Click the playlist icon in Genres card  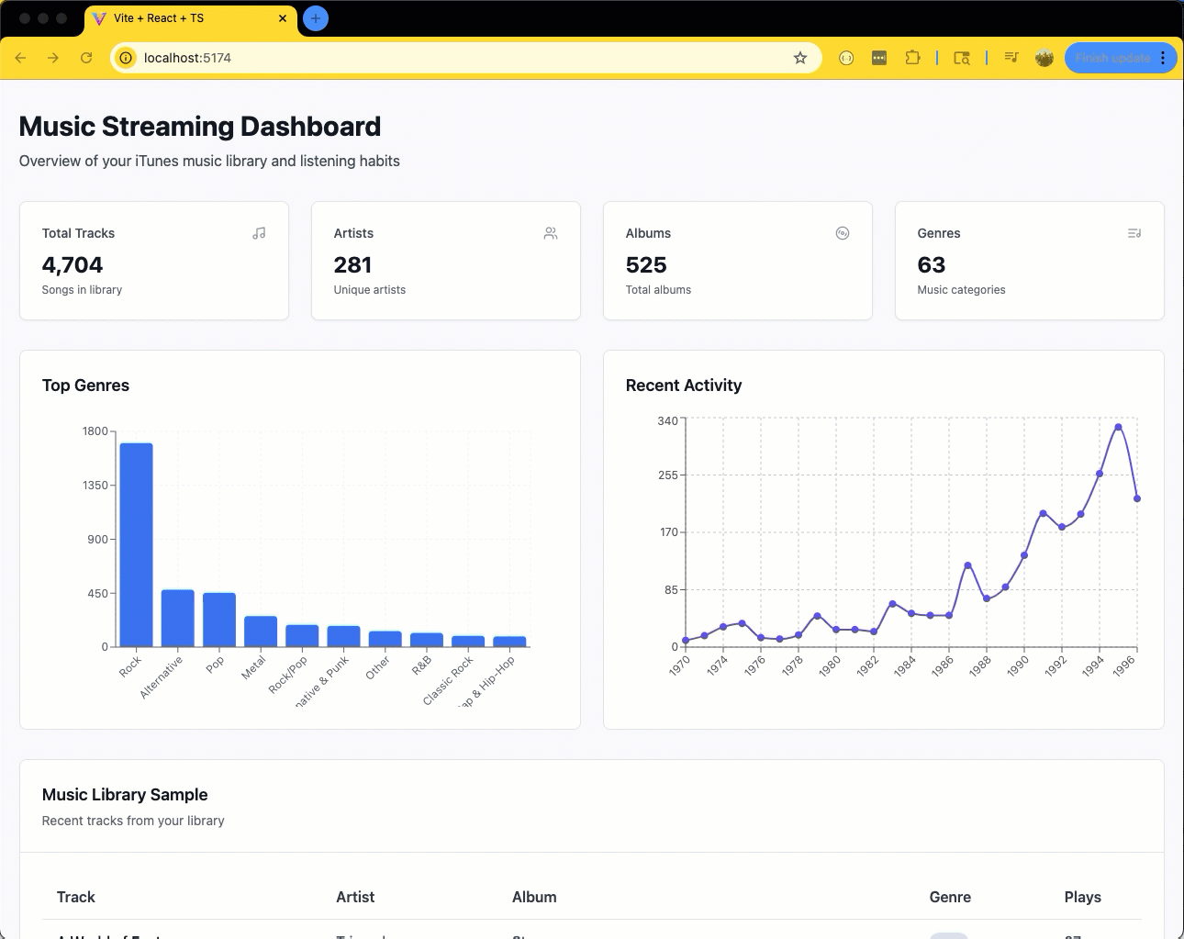(x=1134, y=233)
